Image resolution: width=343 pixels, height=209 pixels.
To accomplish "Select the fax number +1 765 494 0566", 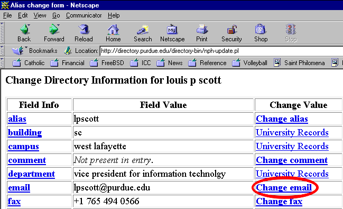I will (107, 202).
